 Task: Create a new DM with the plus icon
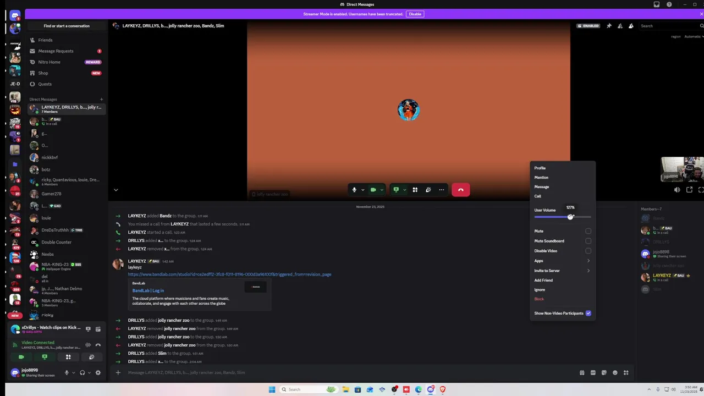point(101,100)
